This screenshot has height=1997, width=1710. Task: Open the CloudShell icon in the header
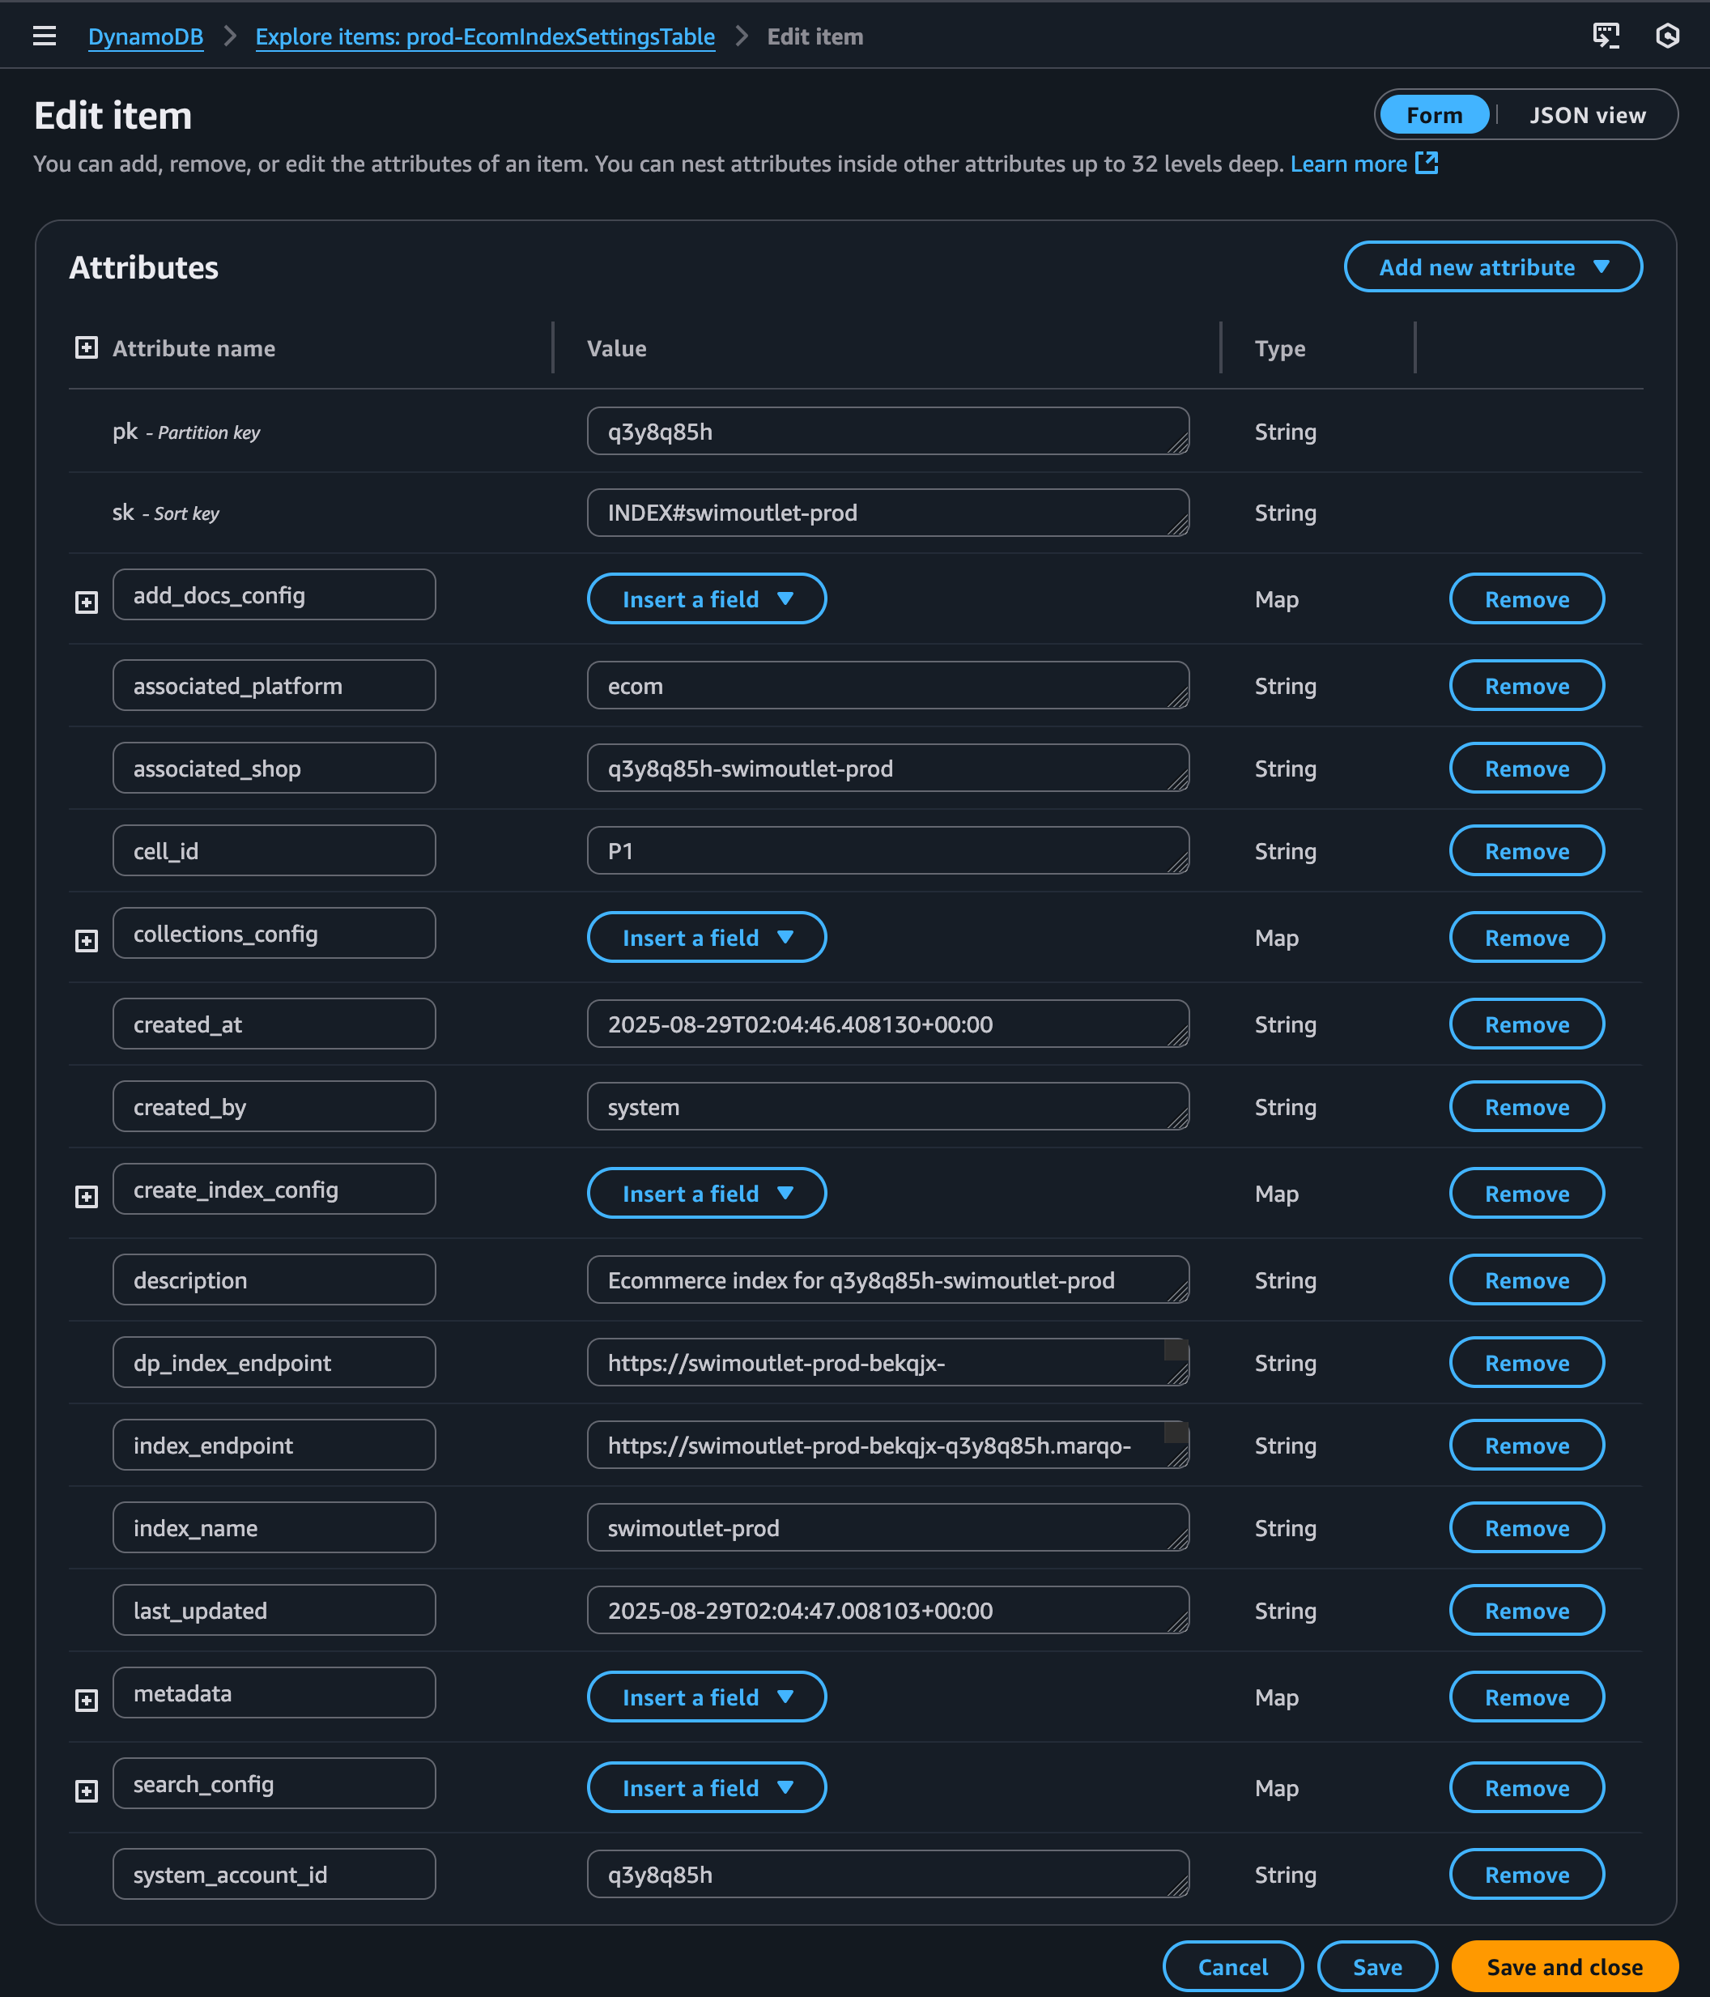pos(1606,36)
